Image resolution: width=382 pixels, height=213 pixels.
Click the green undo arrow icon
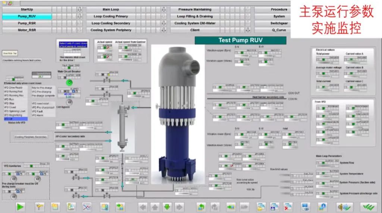pos(202,207)
